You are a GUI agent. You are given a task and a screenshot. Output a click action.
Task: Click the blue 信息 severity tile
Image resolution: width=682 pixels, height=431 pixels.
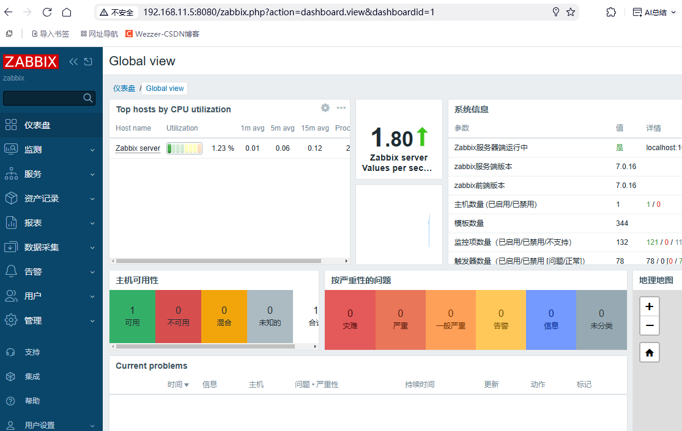click(551, 320)
